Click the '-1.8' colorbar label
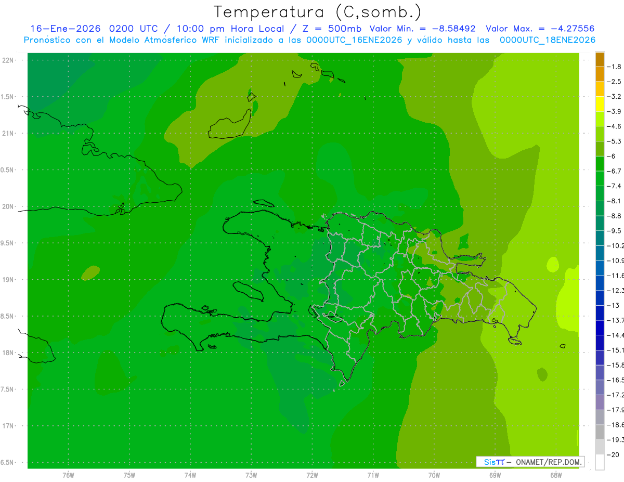624x482 pixels. pyautogui.click(x=615, y=67)
